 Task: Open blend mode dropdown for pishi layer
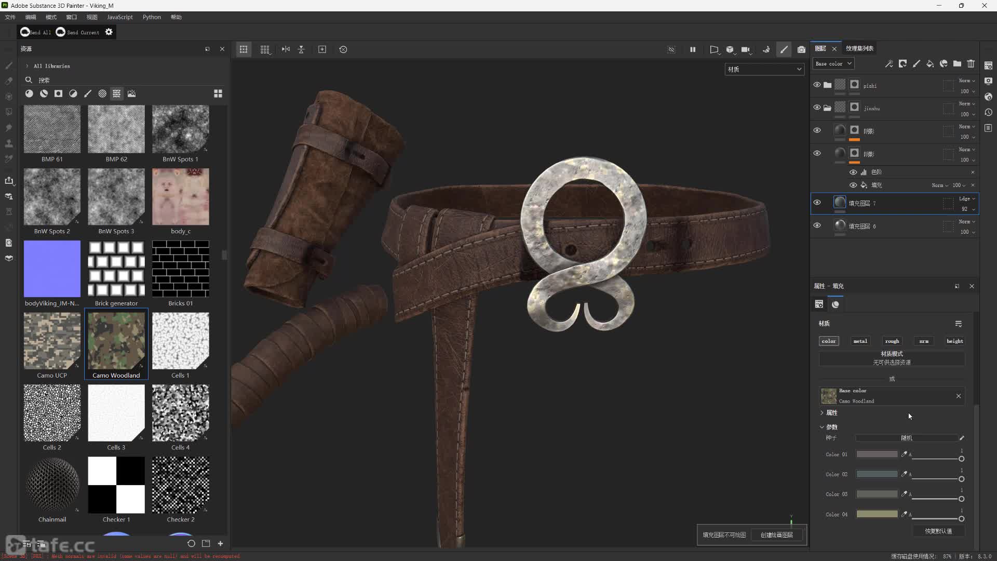[967, 81]
